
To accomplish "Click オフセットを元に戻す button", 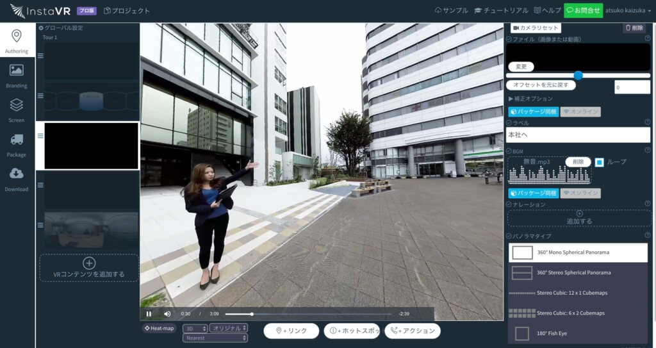I will tap(541, 85).
